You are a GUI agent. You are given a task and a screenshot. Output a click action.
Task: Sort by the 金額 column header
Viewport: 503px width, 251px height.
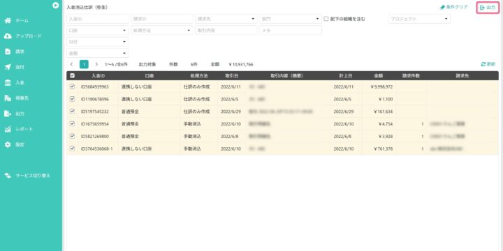378,76
